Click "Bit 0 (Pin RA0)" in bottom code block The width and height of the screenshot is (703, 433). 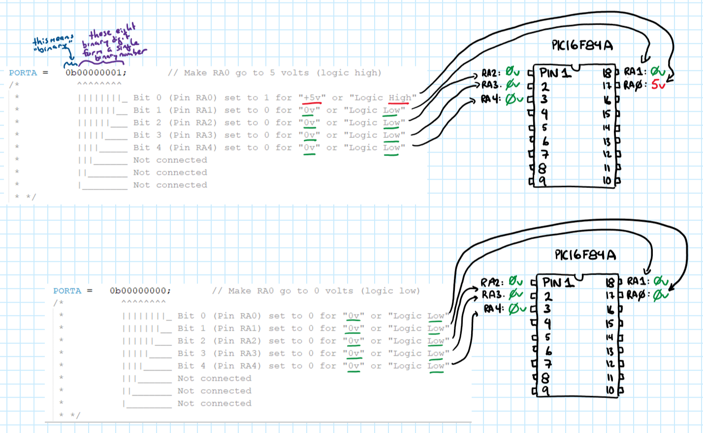coord(219,316)
